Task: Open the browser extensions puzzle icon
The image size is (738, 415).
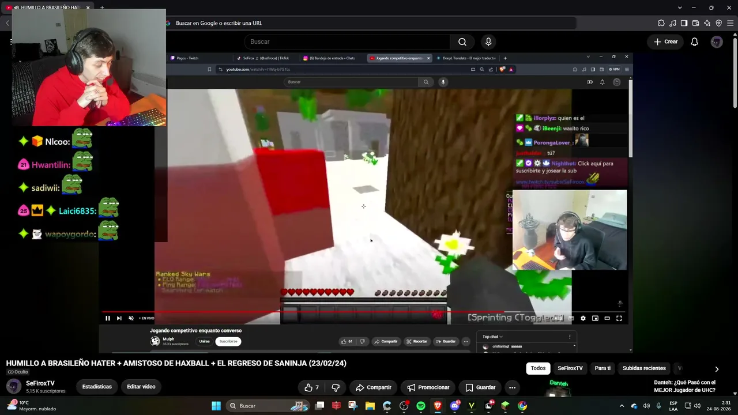Action: [x=661, y=23]
